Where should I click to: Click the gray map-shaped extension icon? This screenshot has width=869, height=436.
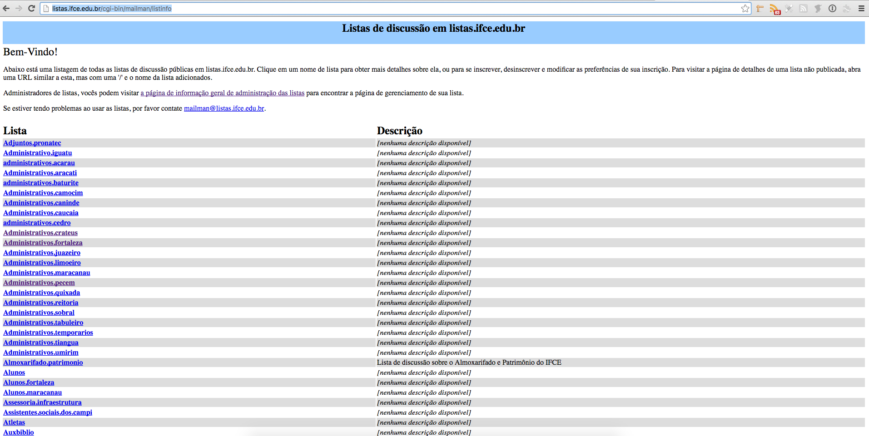818,8
